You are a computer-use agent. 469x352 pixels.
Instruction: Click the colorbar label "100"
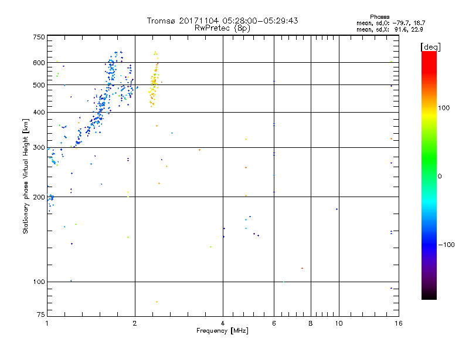[x=444, y=108]
